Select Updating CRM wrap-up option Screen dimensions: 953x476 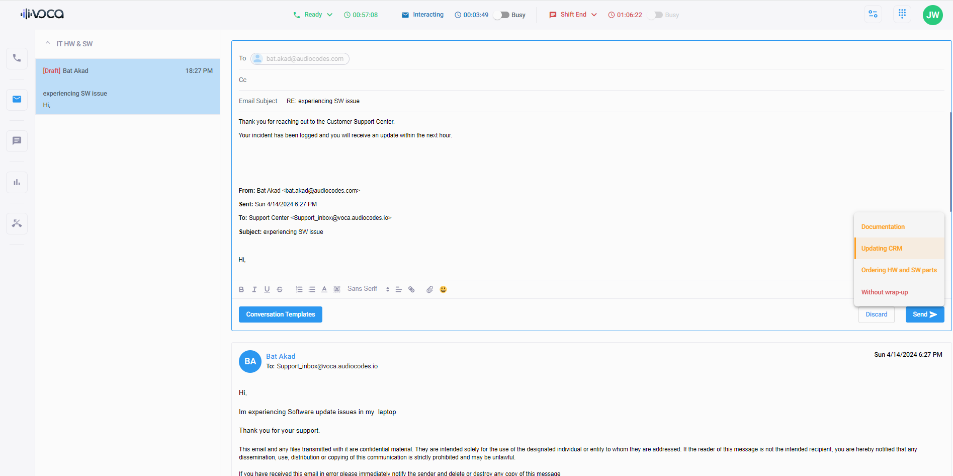[882, 249]
